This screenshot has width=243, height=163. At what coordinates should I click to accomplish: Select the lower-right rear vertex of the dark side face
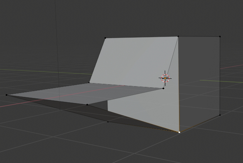(220, 115)
